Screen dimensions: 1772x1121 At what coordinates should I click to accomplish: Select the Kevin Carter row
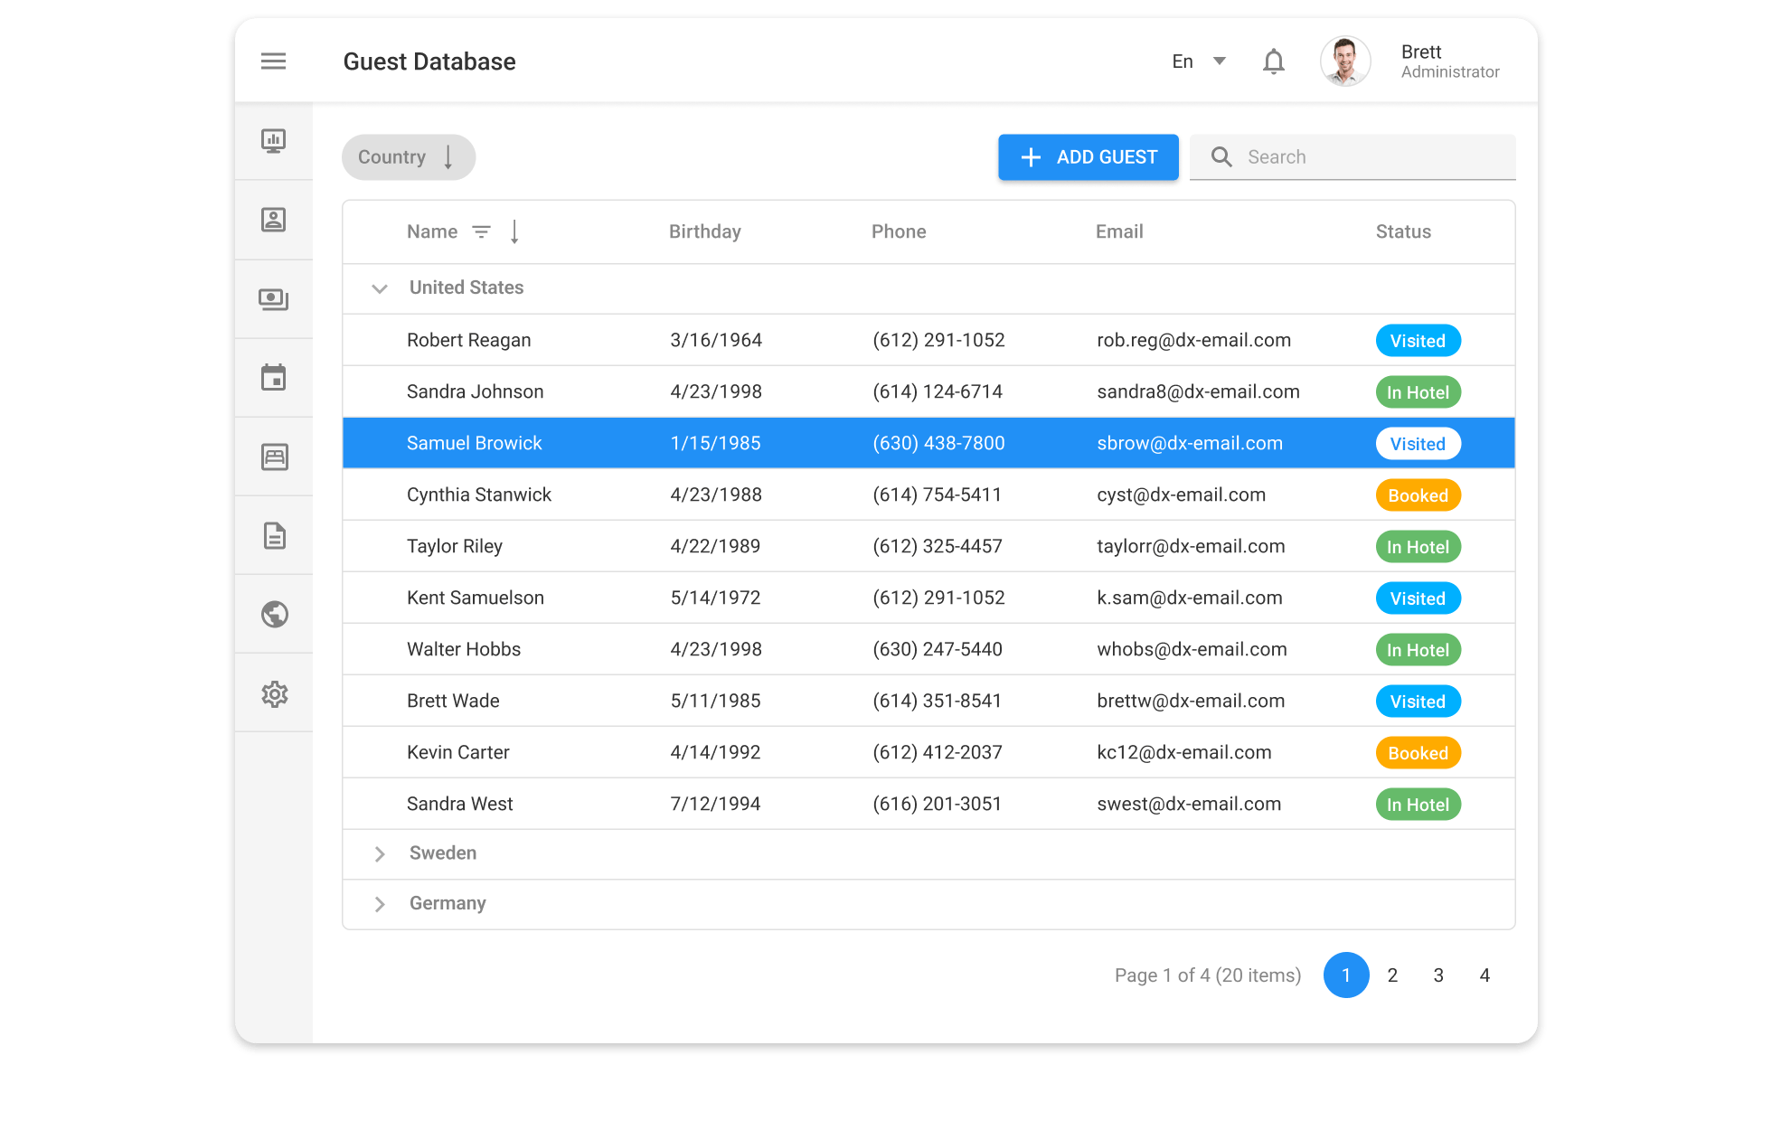[928, 752]
